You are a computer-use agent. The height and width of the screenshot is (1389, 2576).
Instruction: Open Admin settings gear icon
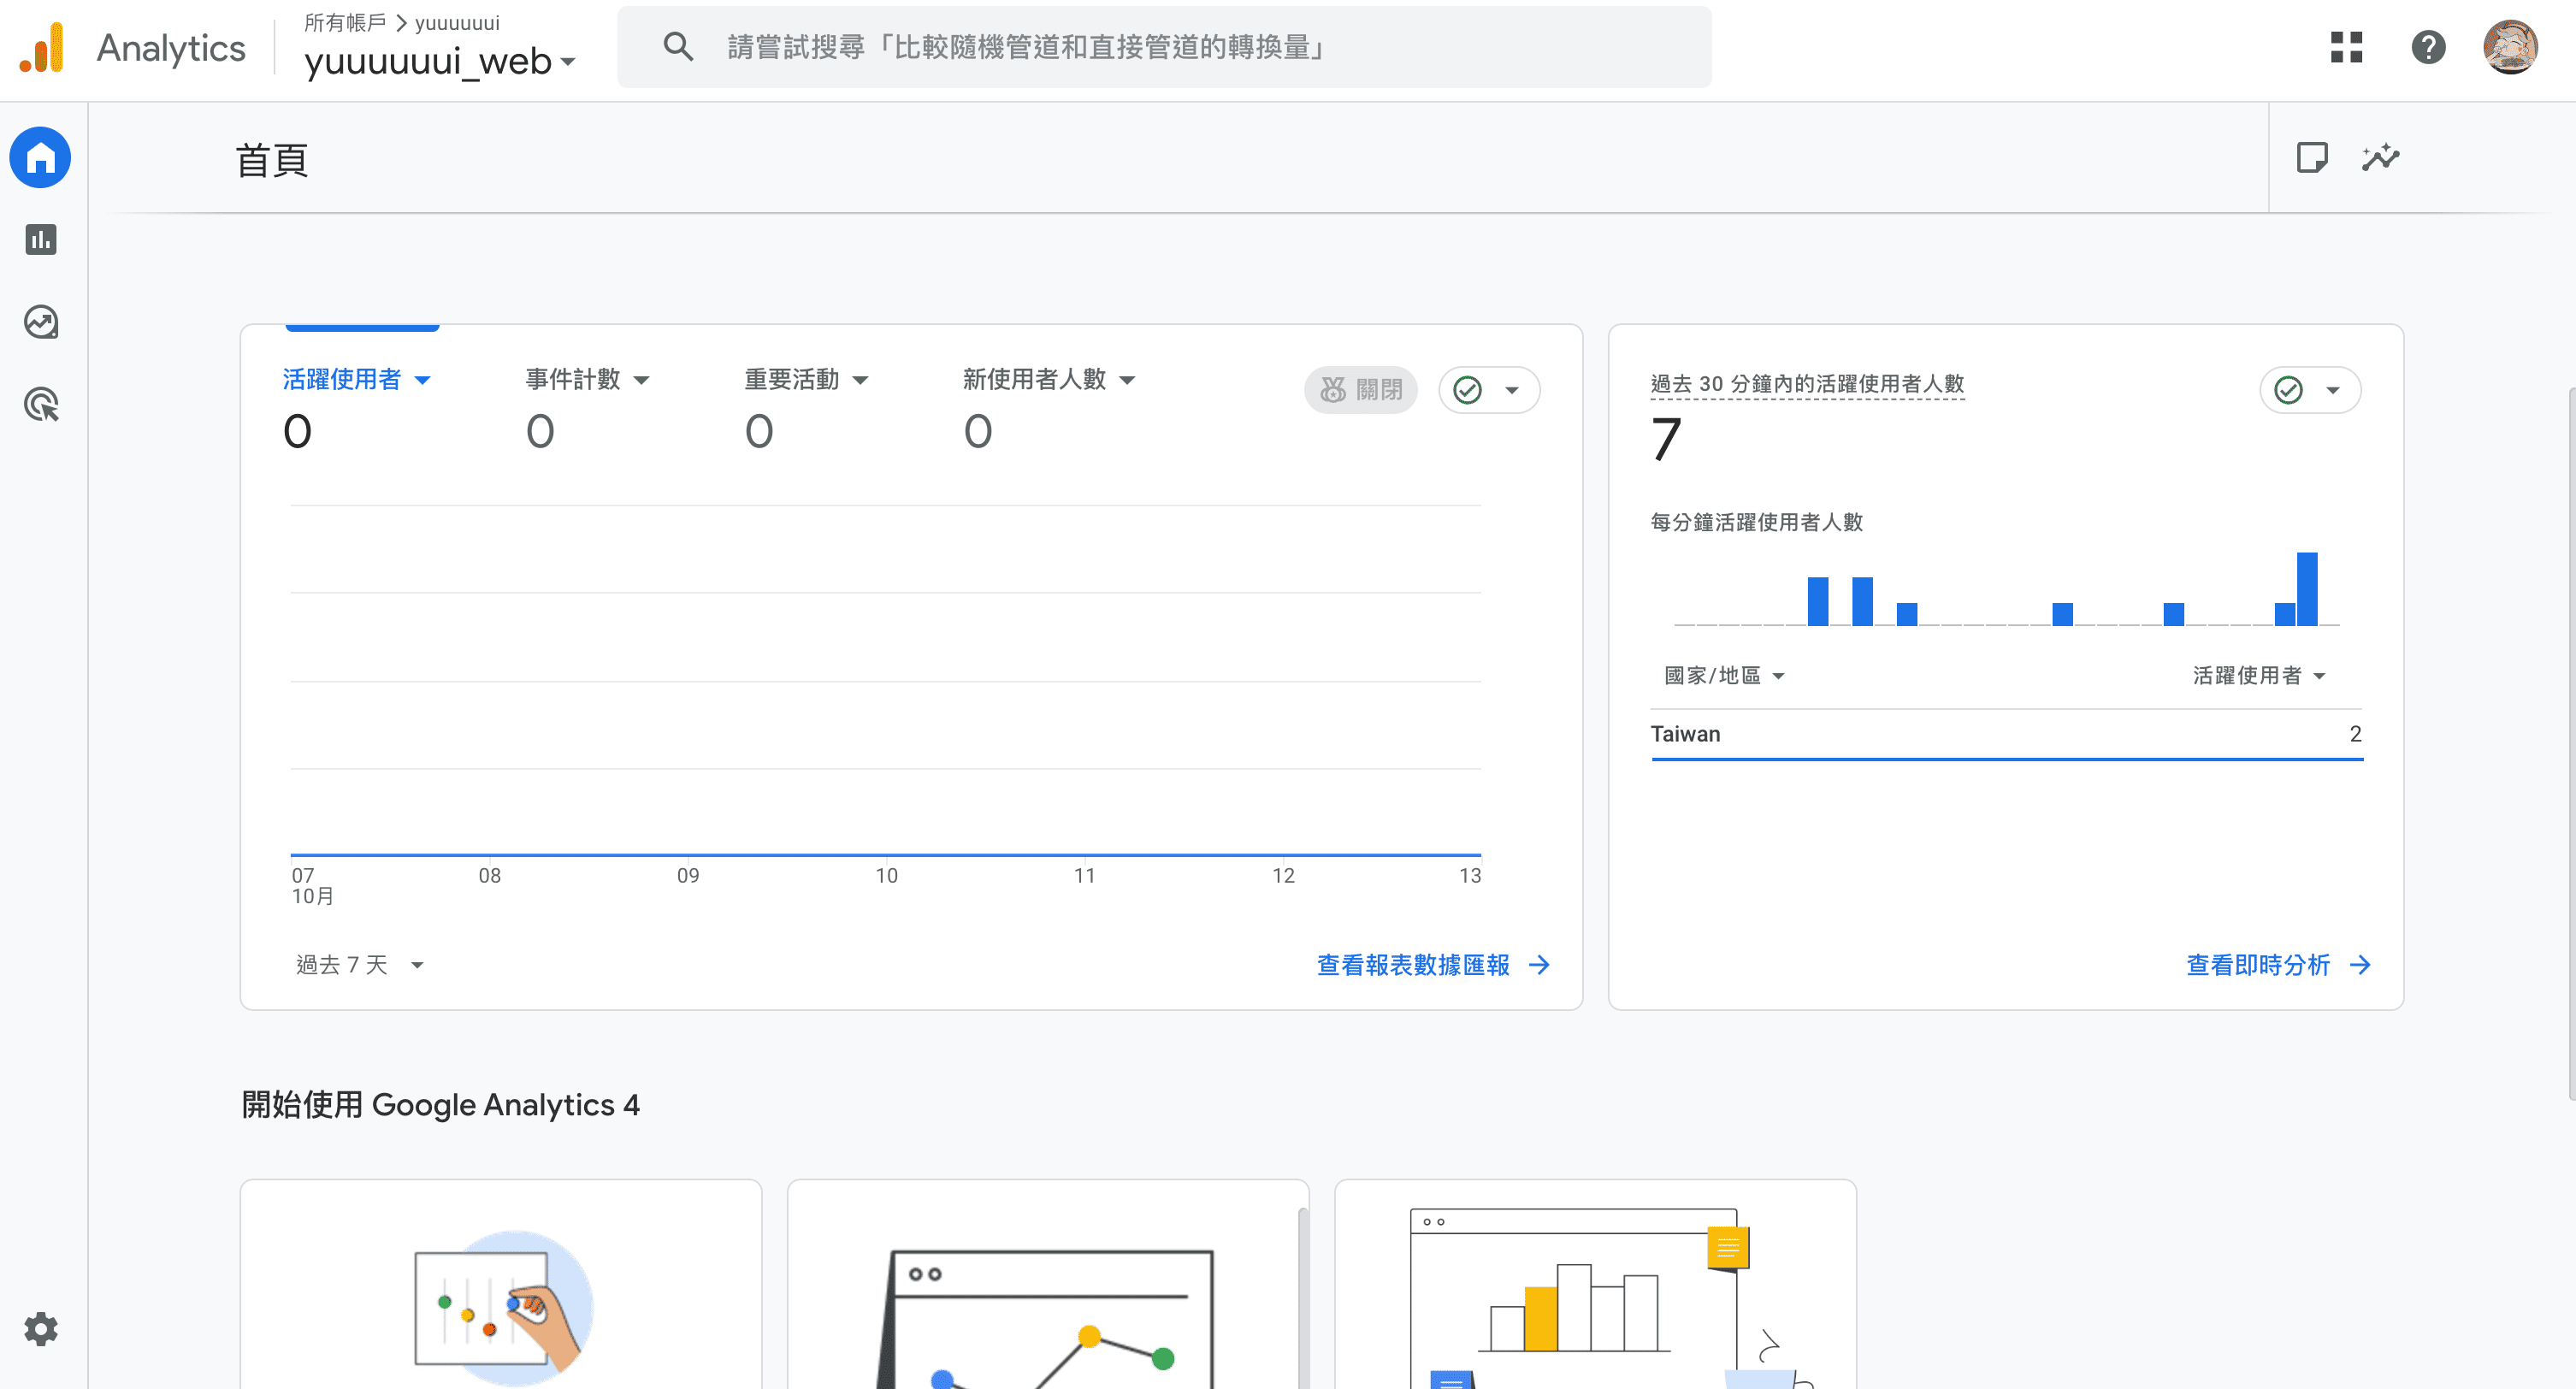pos(41,1329)
